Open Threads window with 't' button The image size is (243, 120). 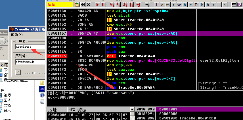[x=173, y=5]
